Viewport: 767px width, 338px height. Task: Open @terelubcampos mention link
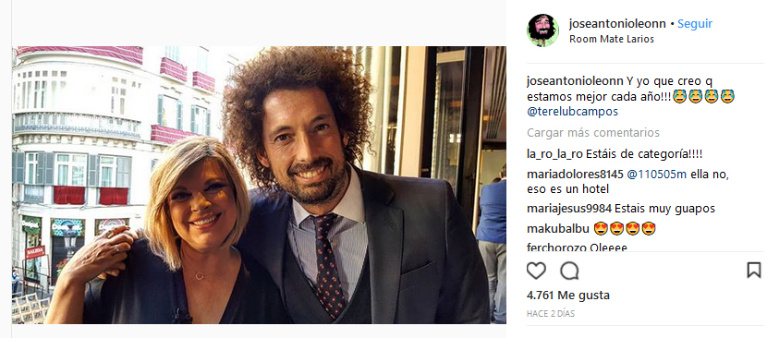572,112
